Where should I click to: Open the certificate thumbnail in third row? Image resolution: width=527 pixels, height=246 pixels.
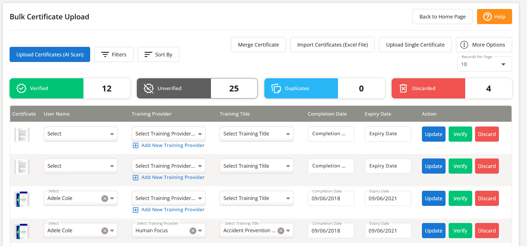(22, 199)
